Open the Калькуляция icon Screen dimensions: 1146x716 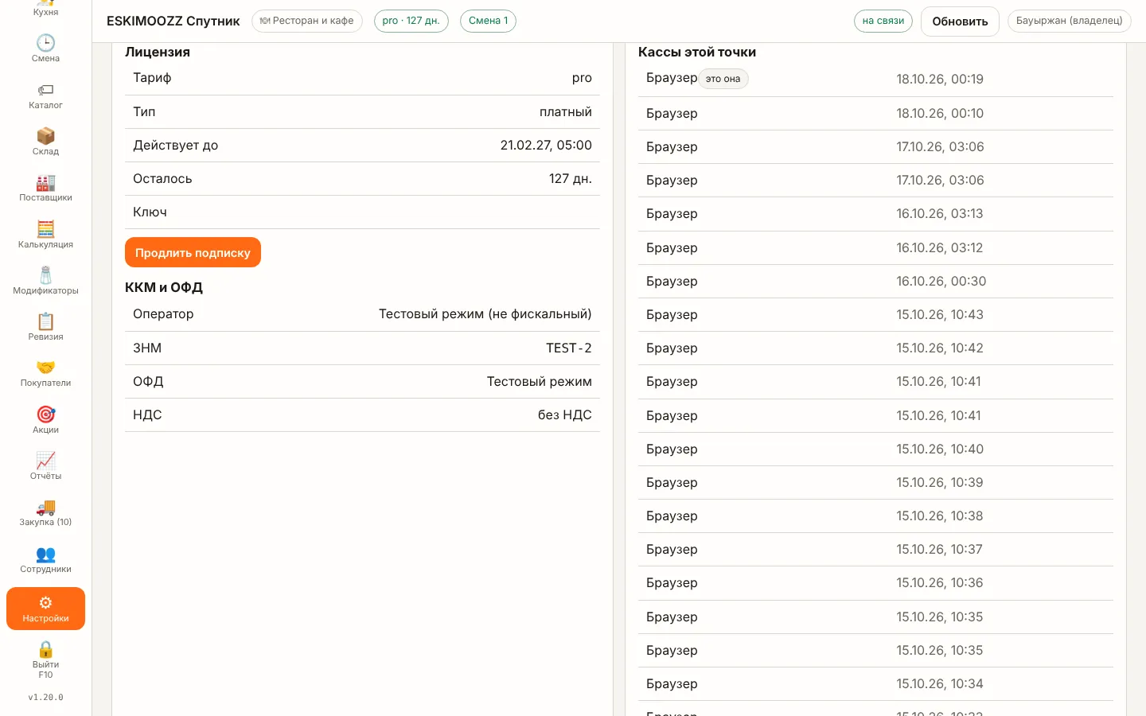click(45, 235)
